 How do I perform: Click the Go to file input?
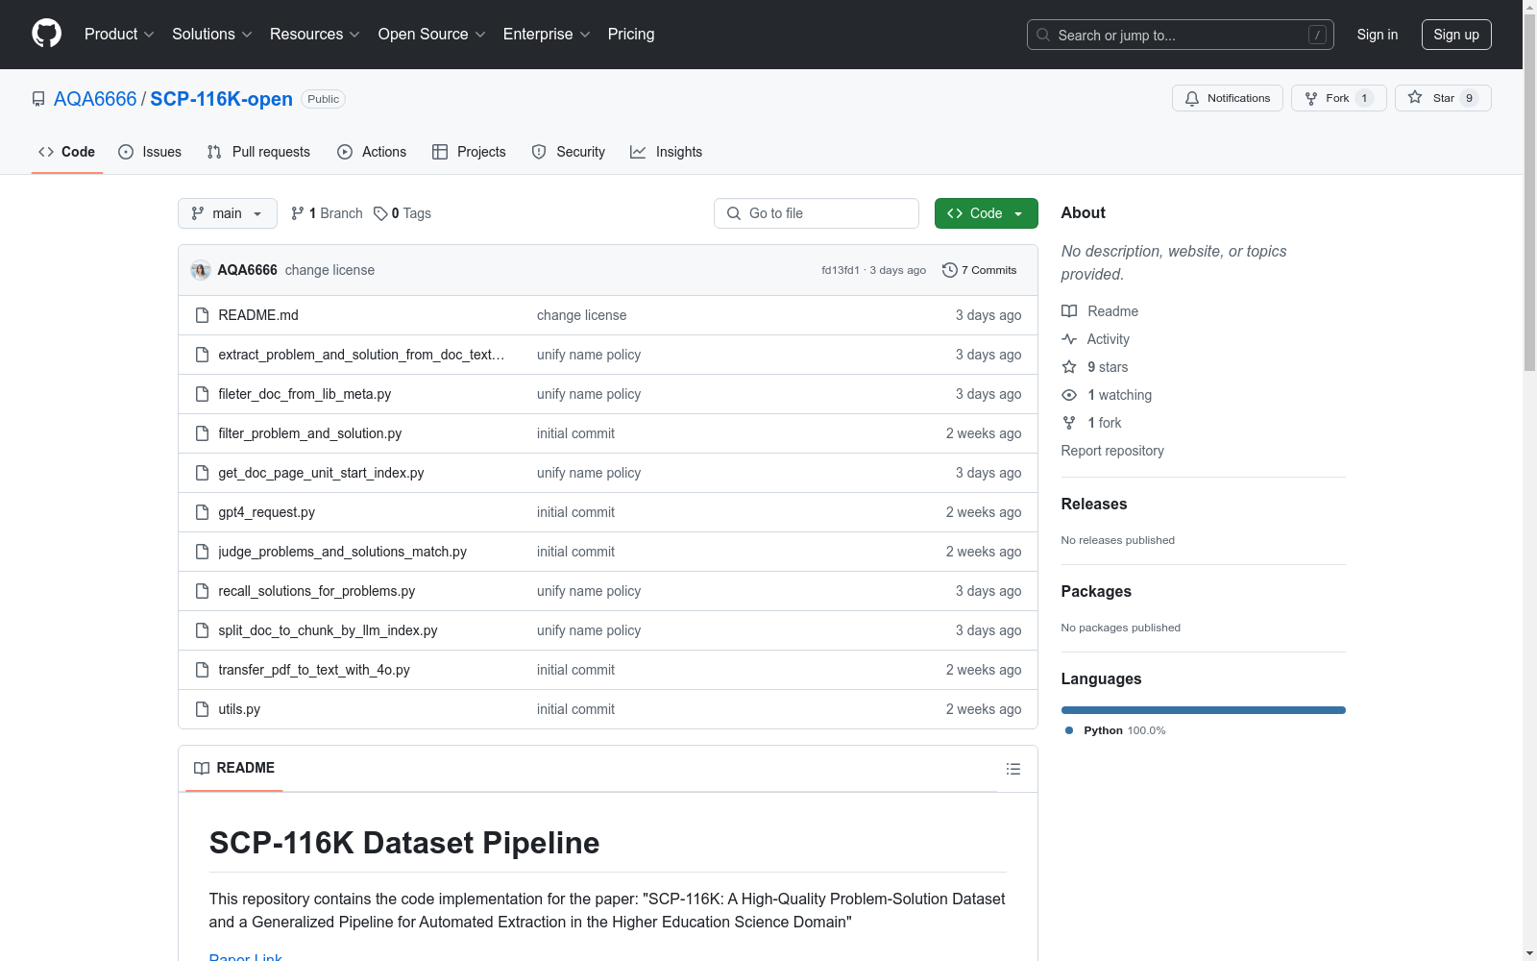[x=817, y=213]
